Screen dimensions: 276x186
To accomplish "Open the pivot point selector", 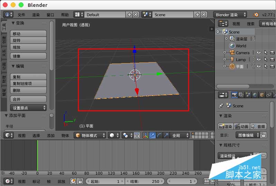I will pos(127,135).
